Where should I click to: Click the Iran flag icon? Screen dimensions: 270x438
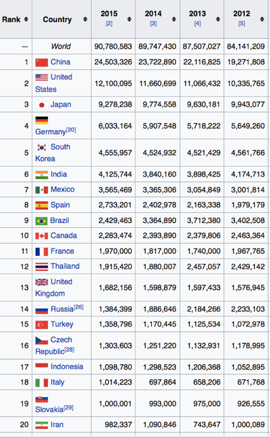[42, 425]
